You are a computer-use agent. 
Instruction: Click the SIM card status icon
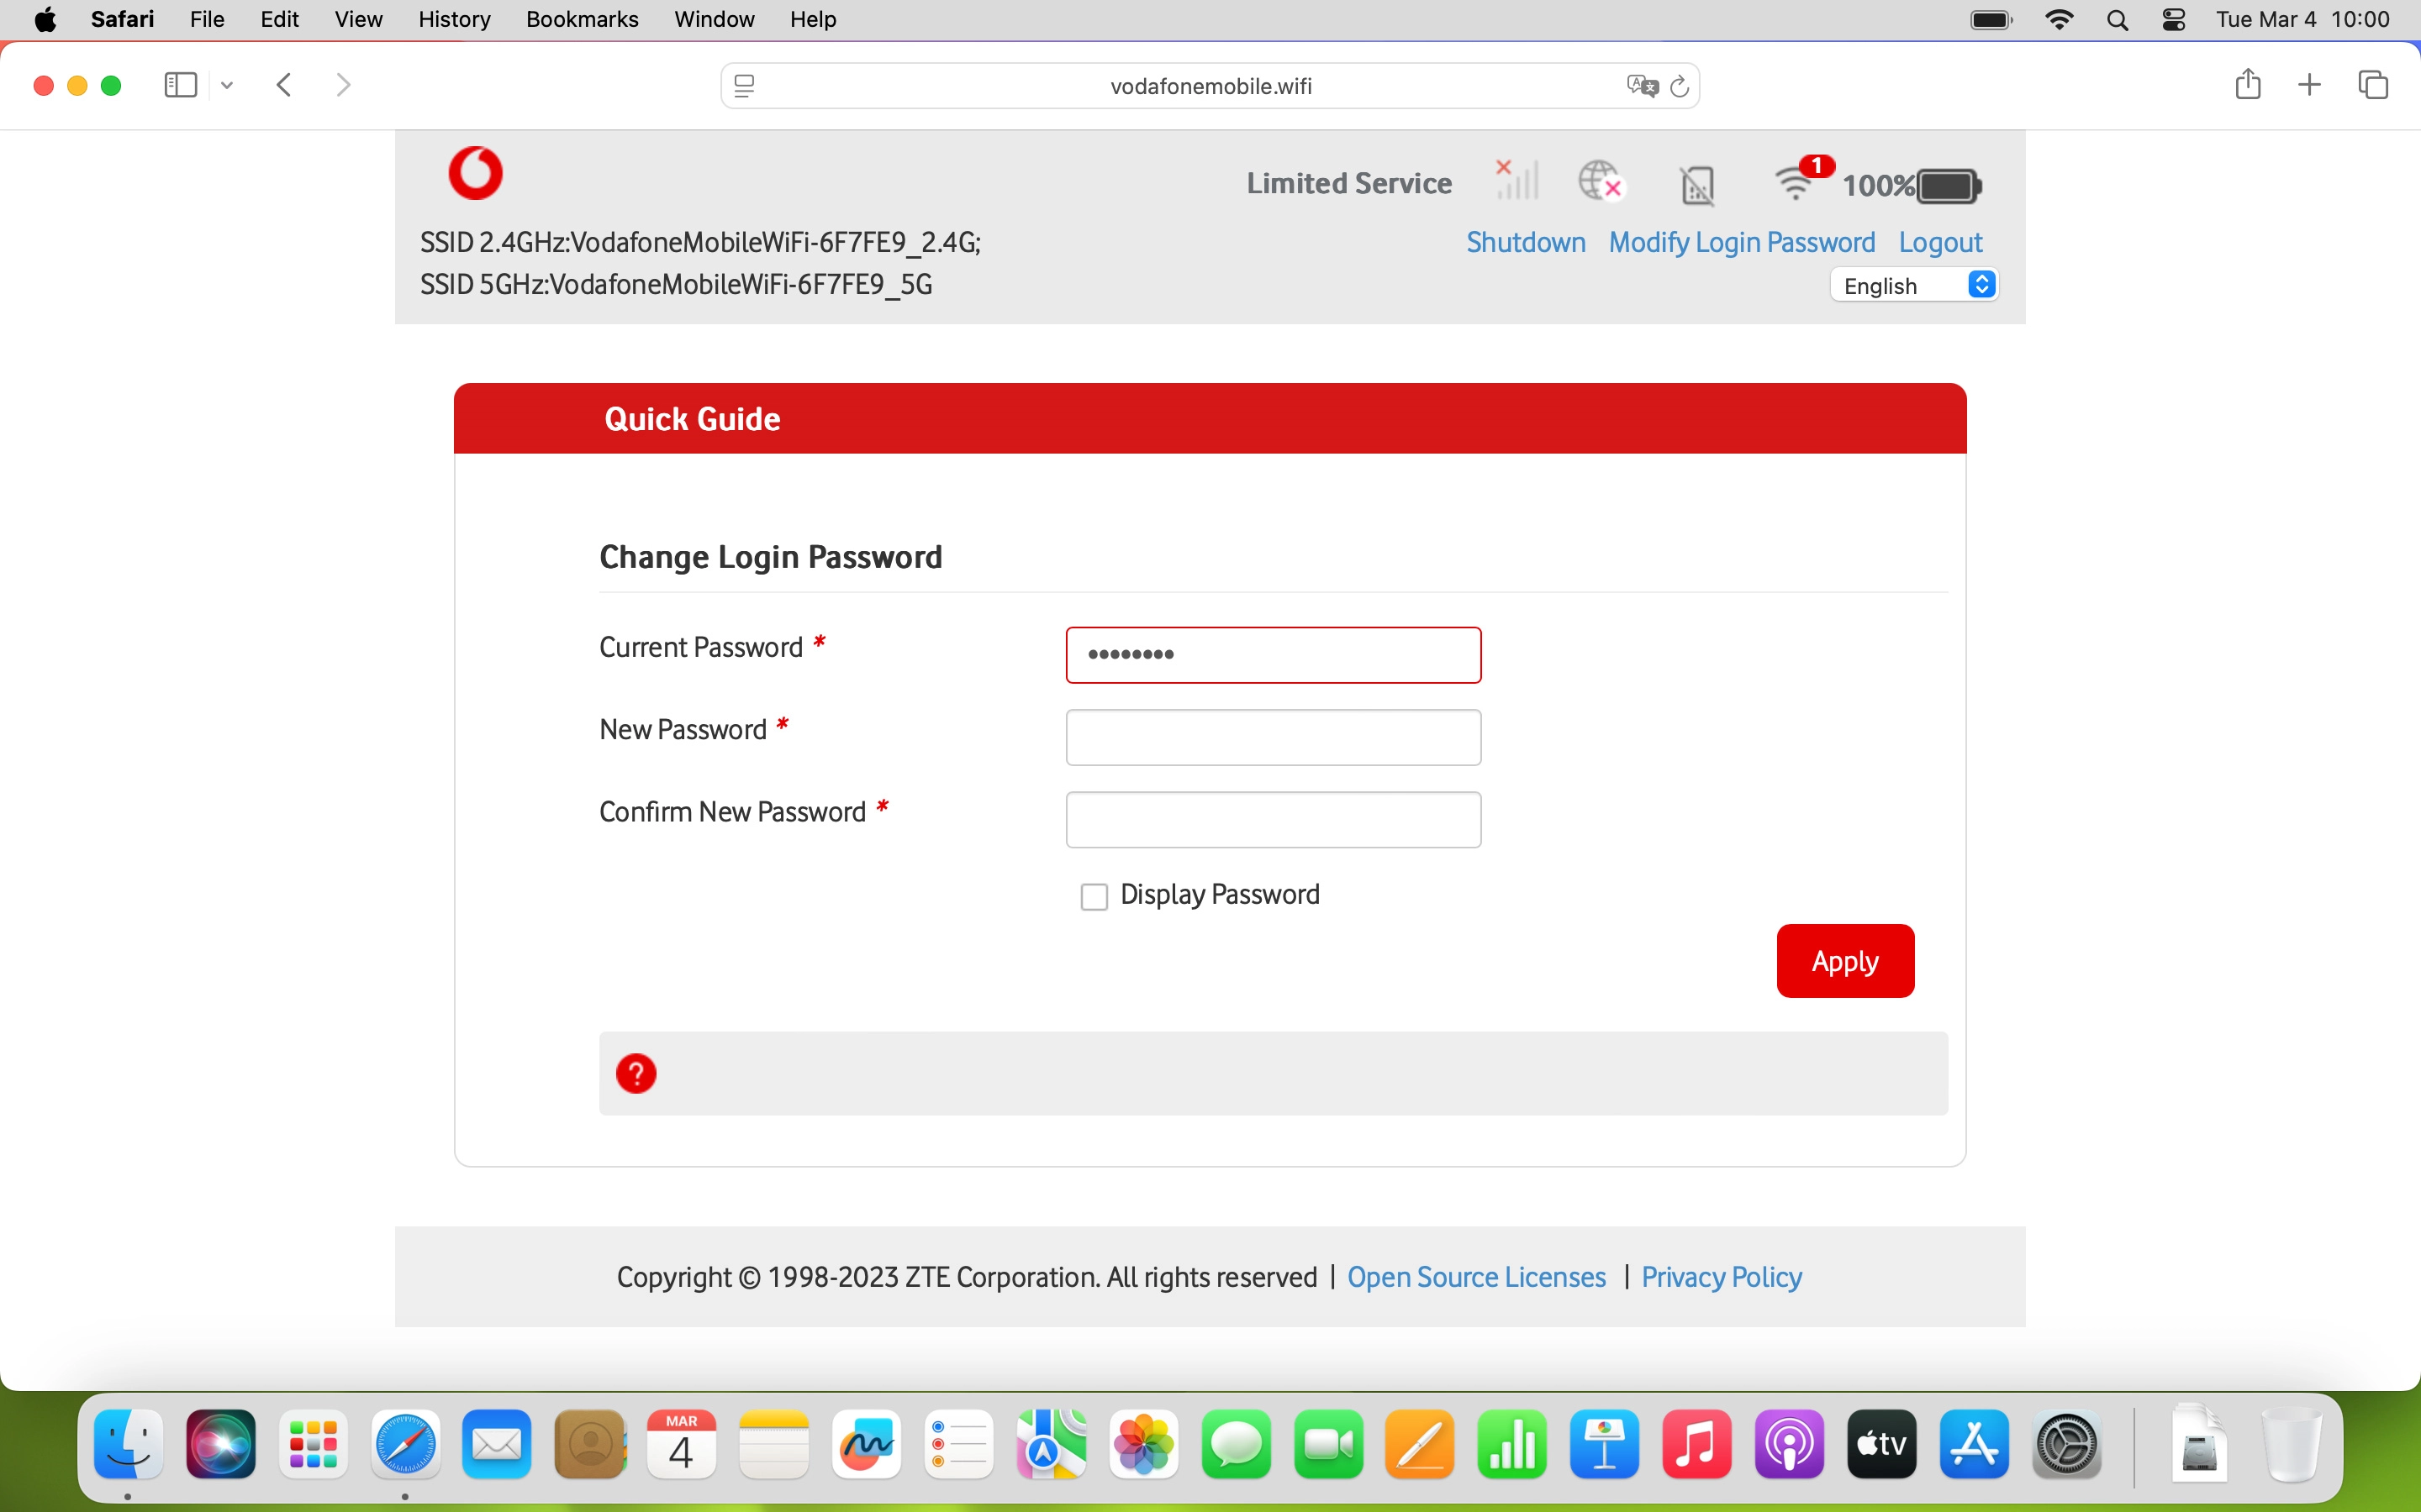pos(1696,185)
